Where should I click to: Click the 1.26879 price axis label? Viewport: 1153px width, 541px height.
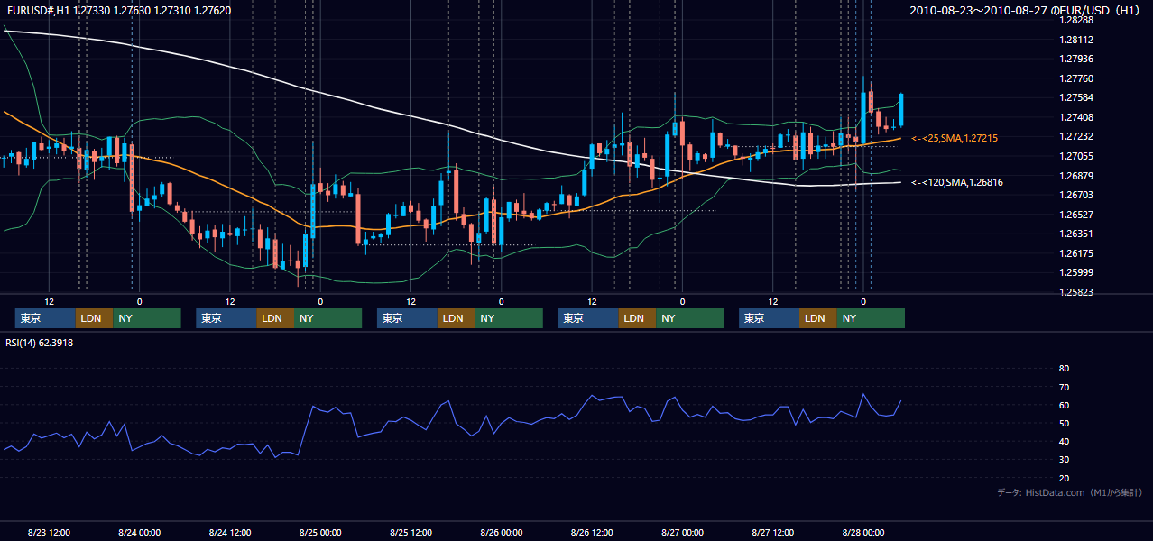coord(1076,177)
